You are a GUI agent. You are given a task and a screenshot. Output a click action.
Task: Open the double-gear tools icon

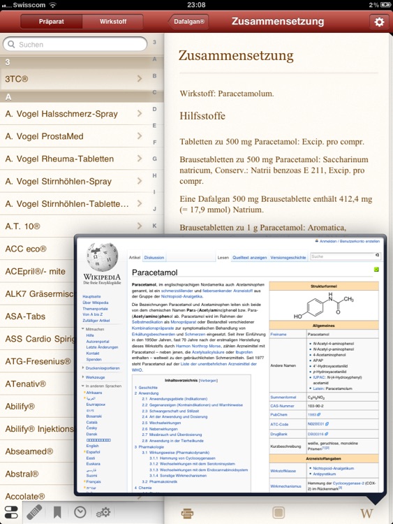[x=103, y=512]
